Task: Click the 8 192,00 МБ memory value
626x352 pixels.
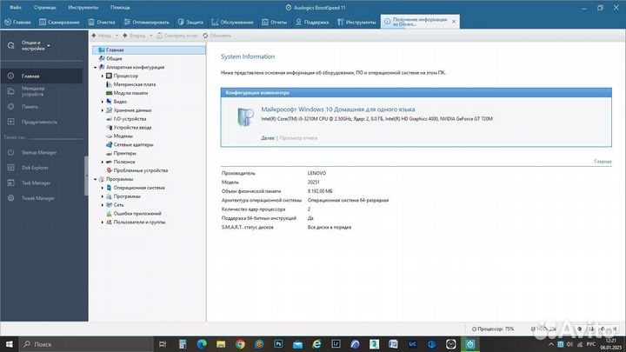Action: [x=320, y=191]
